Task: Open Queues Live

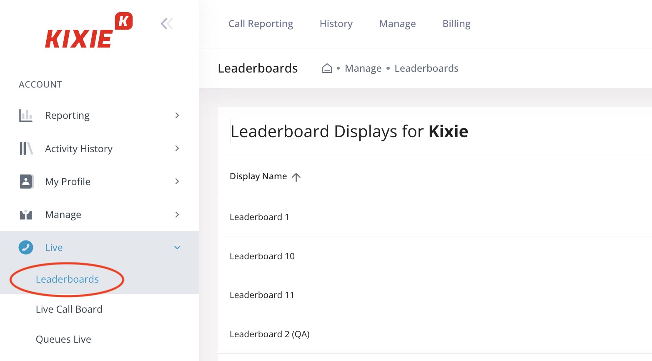Action: point(63,339)
